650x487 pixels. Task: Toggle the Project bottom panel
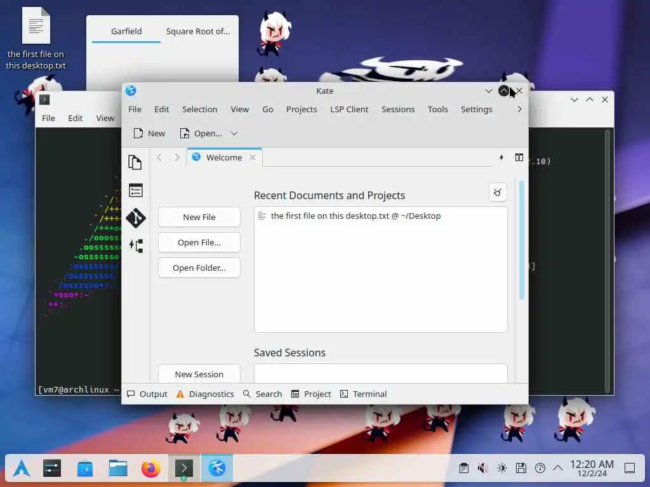point(311,394)
